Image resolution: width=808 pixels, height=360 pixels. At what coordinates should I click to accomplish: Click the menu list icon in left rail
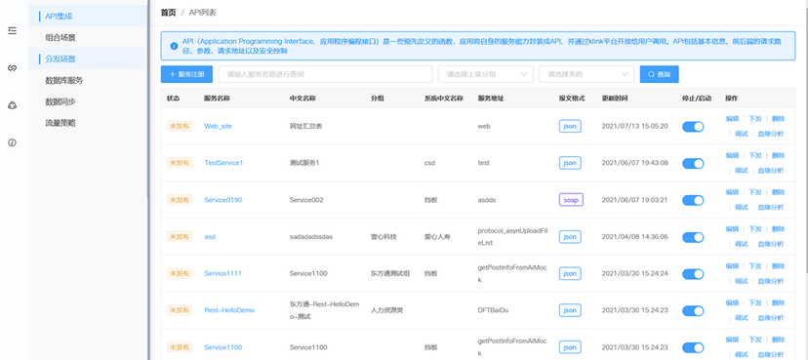tap(13, 31)
